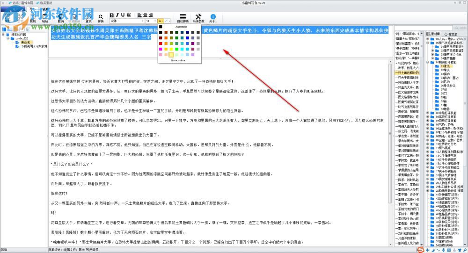Select the 10世界势力分布 folder
This screenshot has width=468, height=253.
coord(446,144)
